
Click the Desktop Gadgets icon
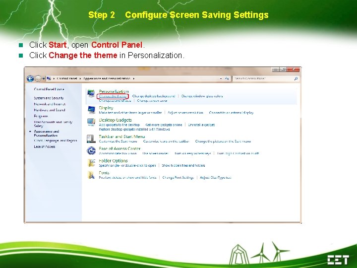[x=91, y=122]
